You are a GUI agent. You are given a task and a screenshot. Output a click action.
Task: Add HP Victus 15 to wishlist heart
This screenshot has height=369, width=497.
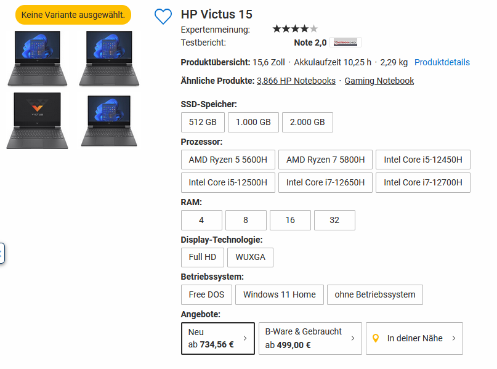[163, 17]
